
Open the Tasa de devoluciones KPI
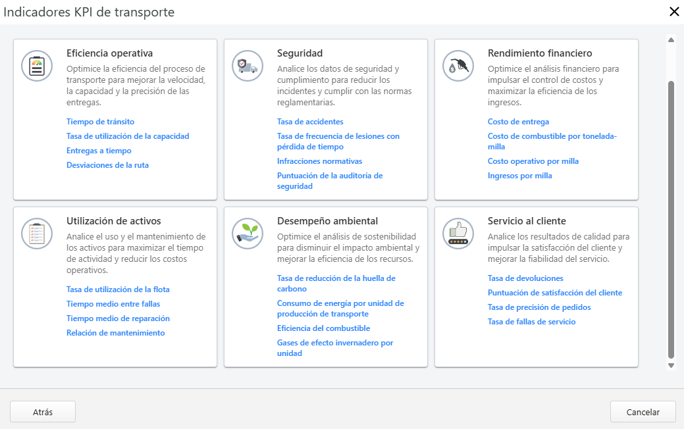[525, 278]
